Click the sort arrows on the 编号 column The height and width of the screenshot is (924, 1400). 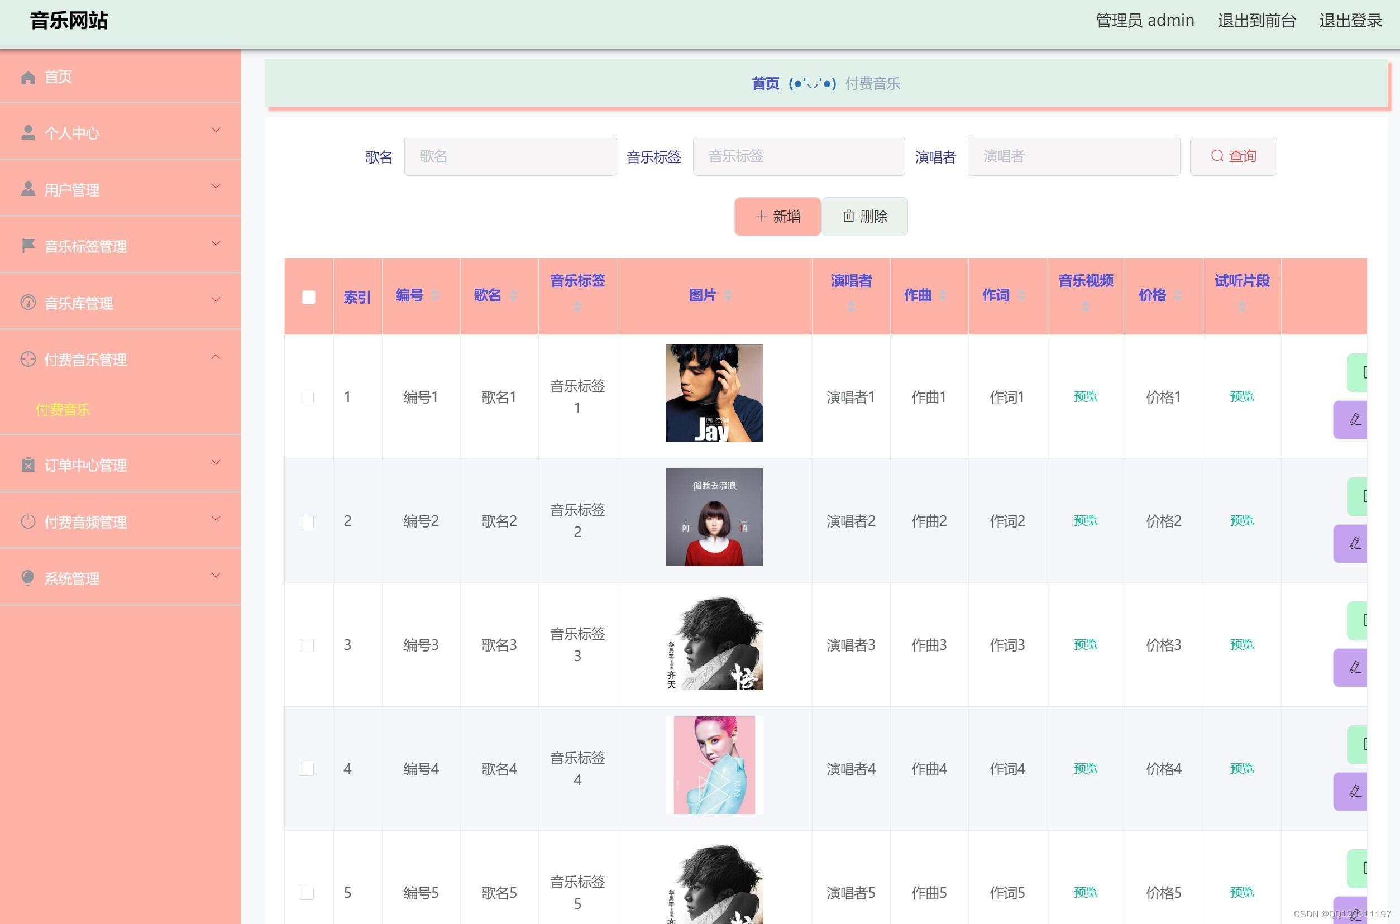click(x=435, y=295)
